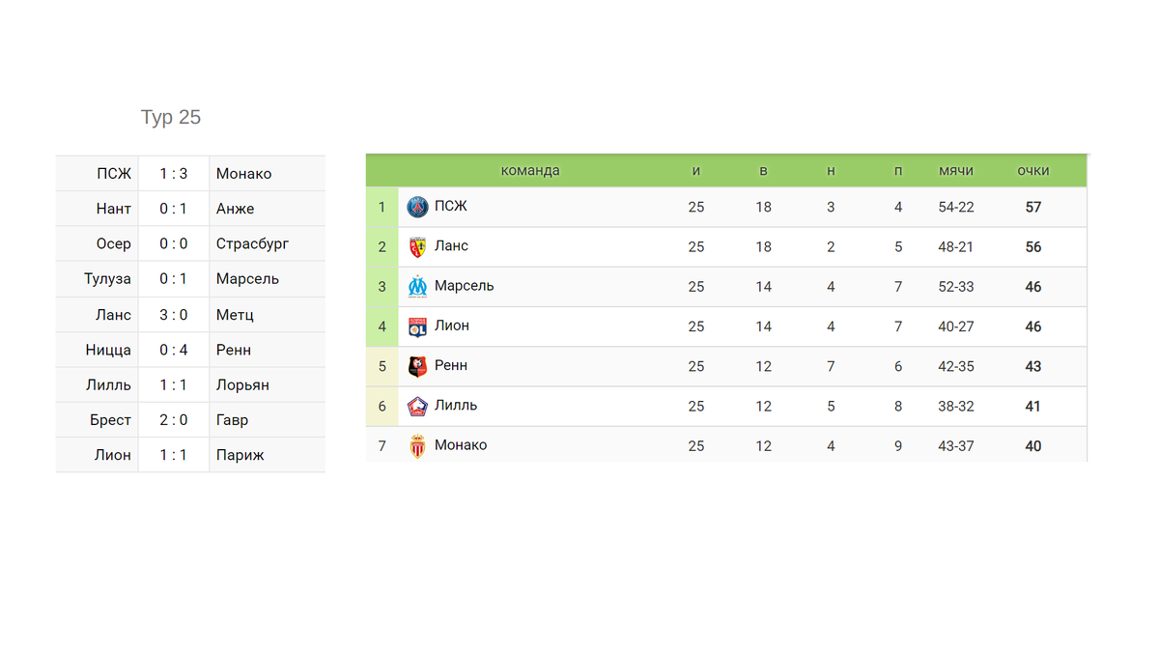Image resolution: width=1159 pixels, height=652 pixels.
Task: Click the Marseille club logo
Action: 417,287
